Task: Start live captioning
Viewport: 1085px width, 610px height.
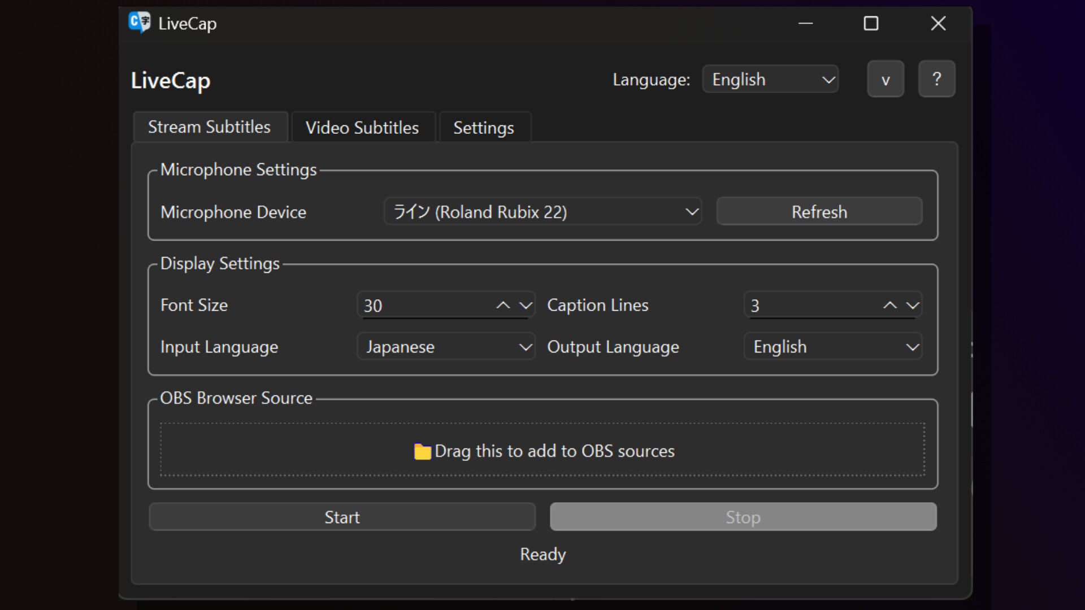Action: [342, 517]
